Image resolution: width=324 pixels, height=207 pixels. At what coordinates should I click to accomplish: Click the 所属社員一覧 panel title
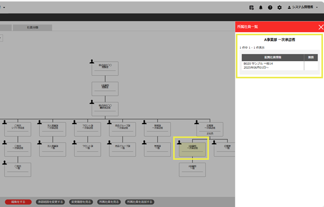pyautogui.click(x=247, y=26)
